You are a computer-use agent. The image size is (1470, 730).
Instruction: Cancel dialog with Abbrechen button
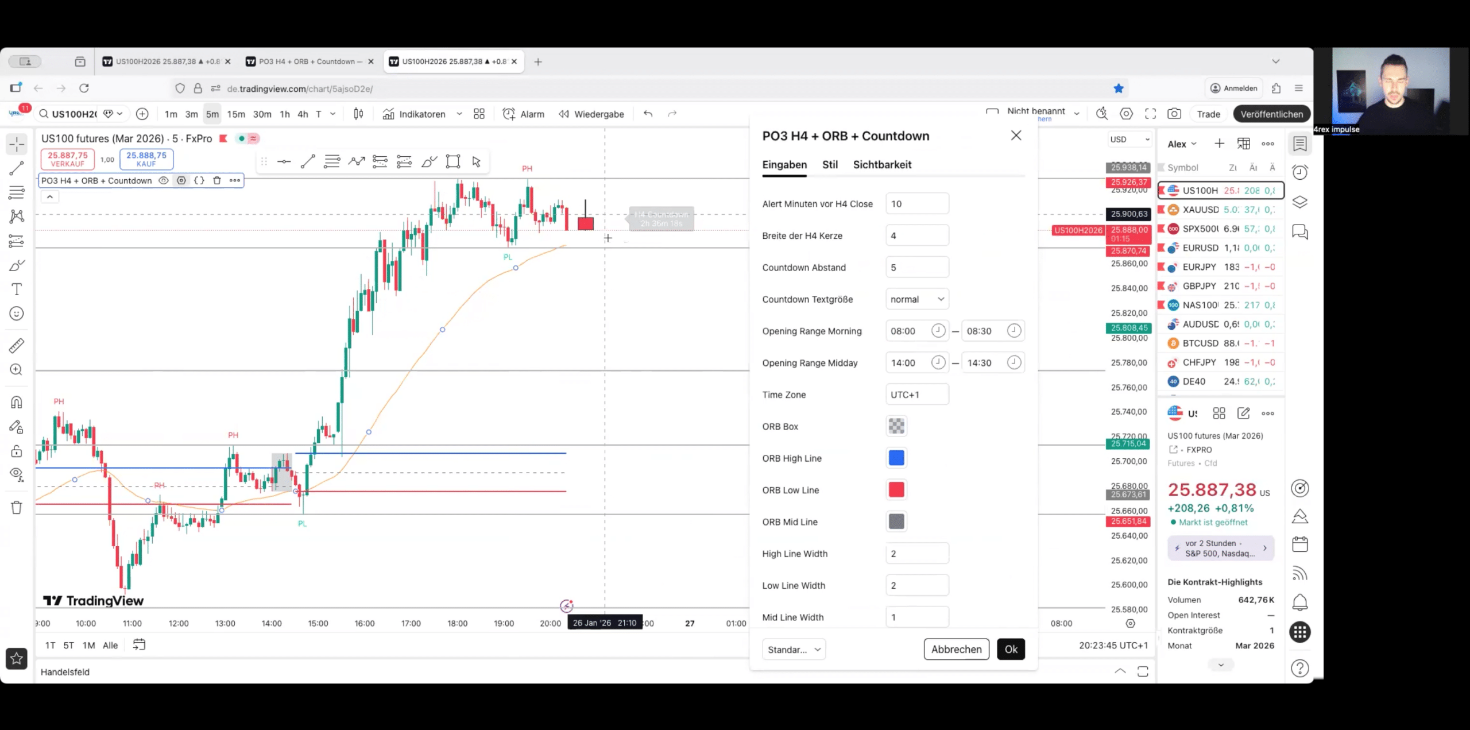click(956, 649)
